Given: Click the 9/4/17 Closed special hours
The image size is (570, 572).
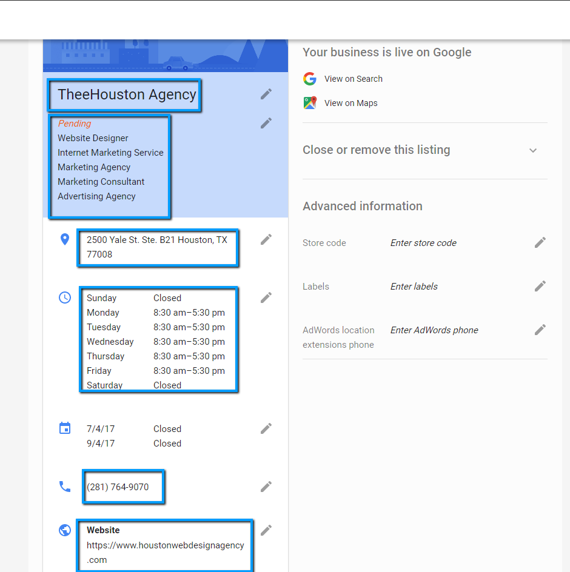Looking at the screenshot, I should (x=134, y=443).
